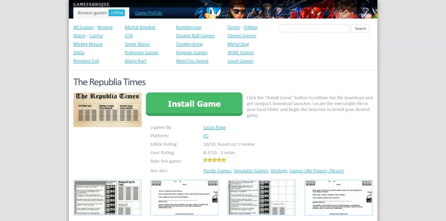The height and width of the screenshot is (221, 446).
Task: Open the Newest games link
Action: 105,27
